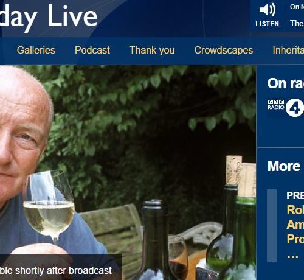The height and width of the screenshot is (280, 304).
Task: Go to the Thank you section
Action: 152,51
